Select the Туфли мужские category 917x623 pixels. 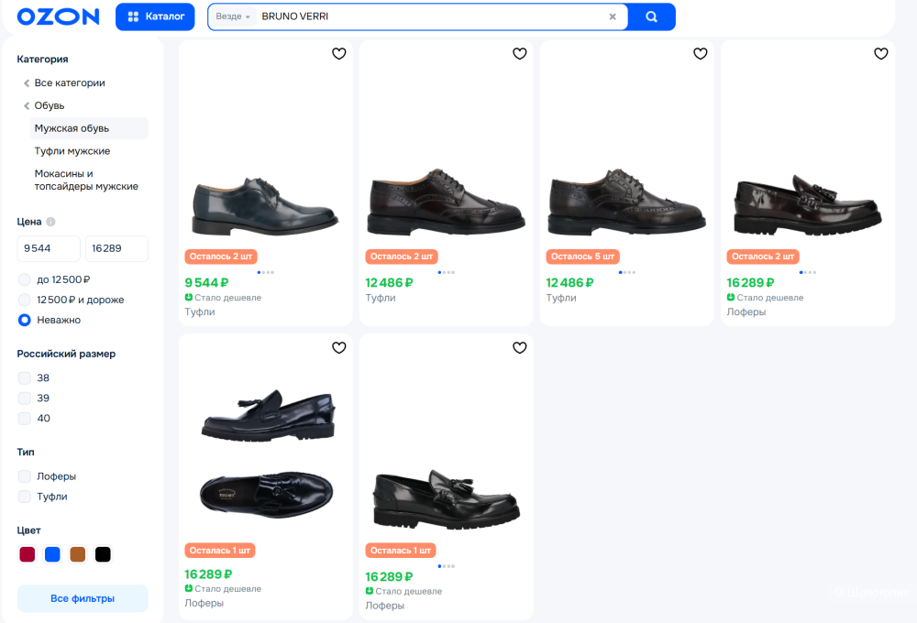(72, 151)
